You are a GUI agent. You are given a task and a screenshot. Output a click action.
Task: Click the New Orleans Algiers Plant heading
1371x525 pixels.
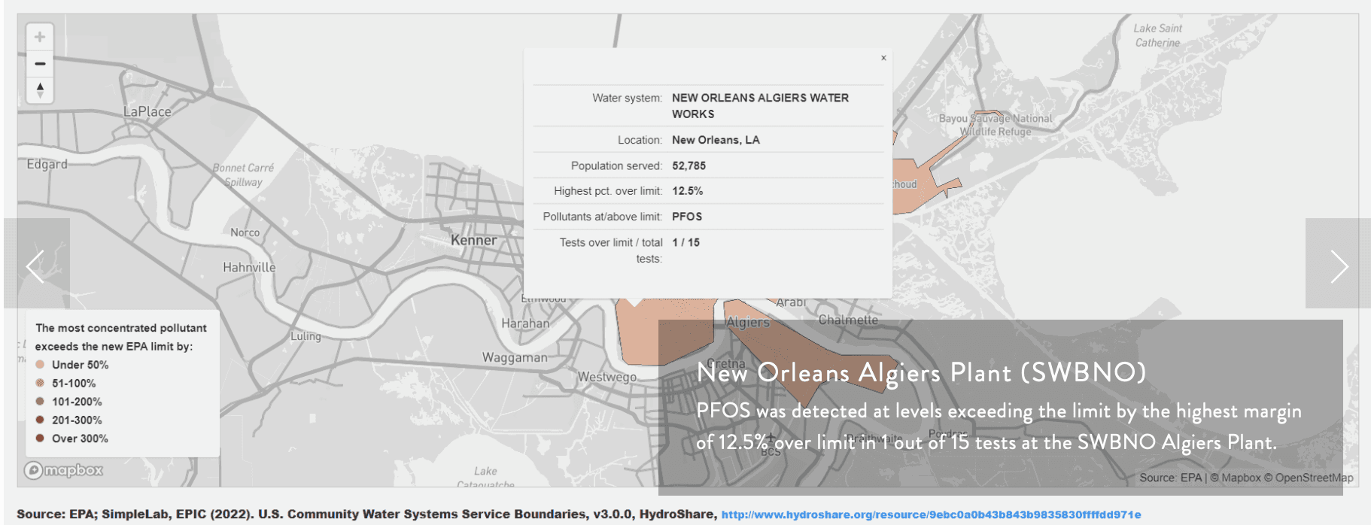click(x=921, y=372)
